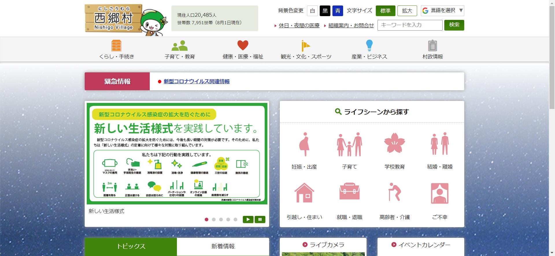The height and width of the screenshot is (256, 555).
Task: Click the 現住人口20,485人 population text
Action: pyautogui.click(x=197, y=15)
